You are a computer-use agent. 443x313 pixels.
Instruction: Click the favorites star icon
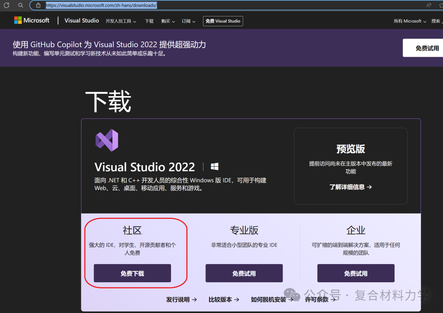click(x=440, y=5)
